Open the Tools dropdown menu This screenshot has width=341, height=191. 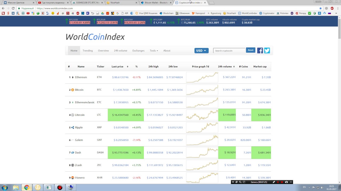[x=154, y=51]
